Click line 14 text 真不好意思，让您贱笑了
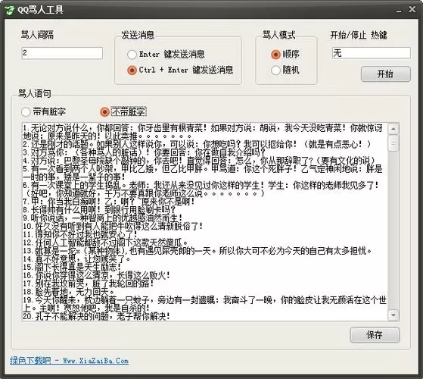Image resolution: width=423 pixels, height=379 pixels. click(x=77, y=259)
